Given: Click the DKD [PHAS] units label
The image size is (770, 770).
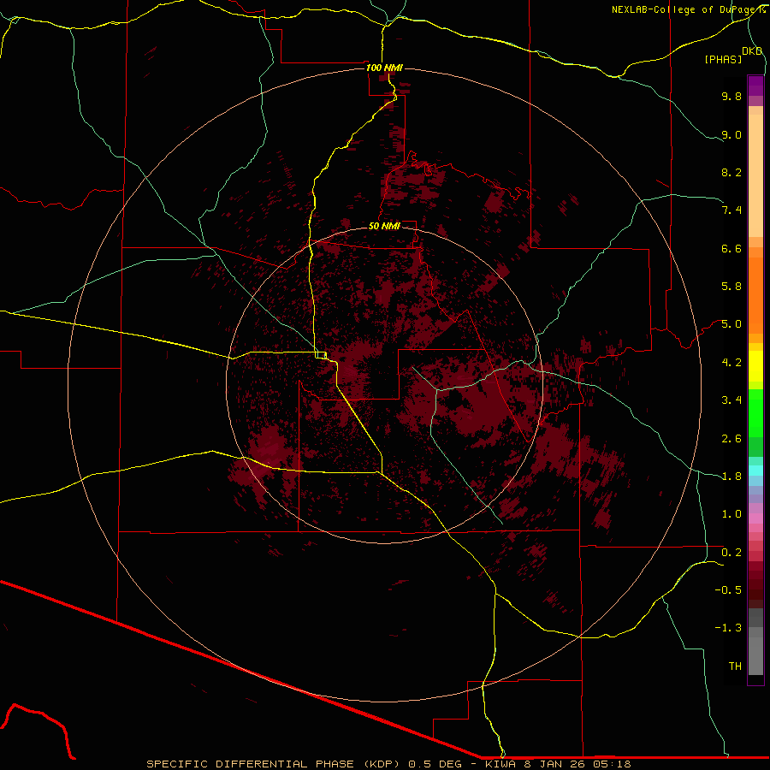Looking at the screenshot, I should pyautogui.click(x=732, y=56).
